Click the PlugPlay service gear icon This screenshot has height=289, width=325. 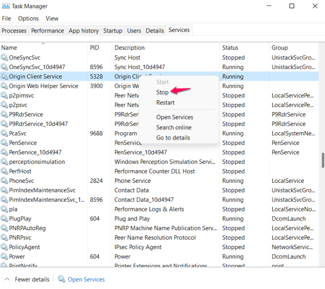pyautogui.click(x=5, y=218)
